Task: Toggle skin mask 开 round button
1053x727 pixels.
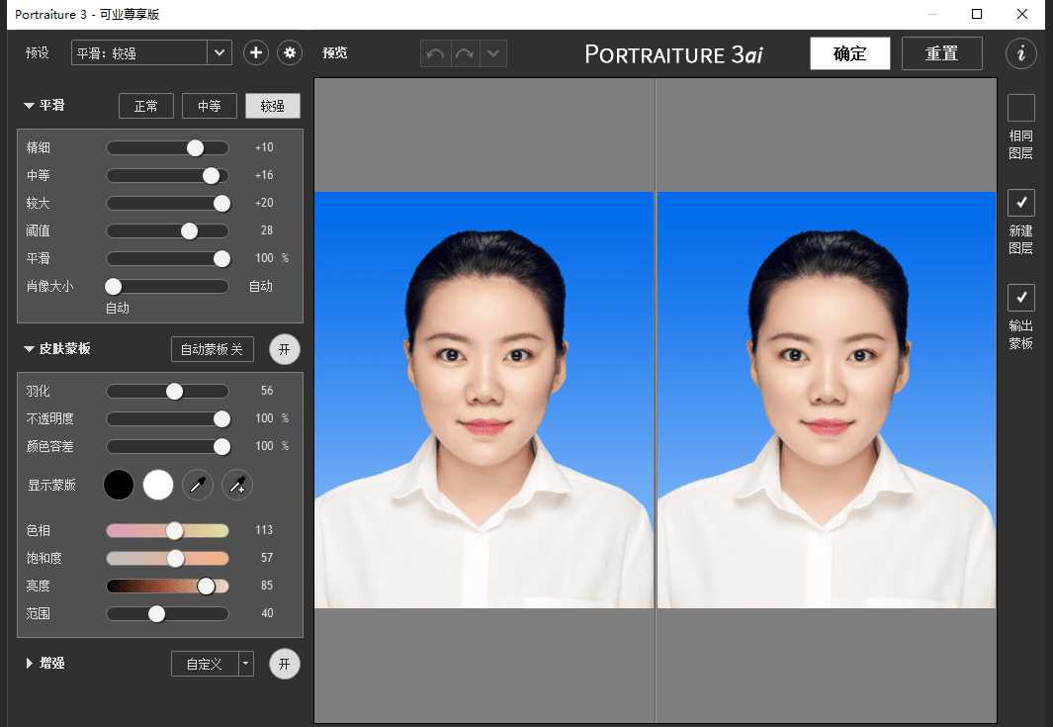Action: [285, 349]
